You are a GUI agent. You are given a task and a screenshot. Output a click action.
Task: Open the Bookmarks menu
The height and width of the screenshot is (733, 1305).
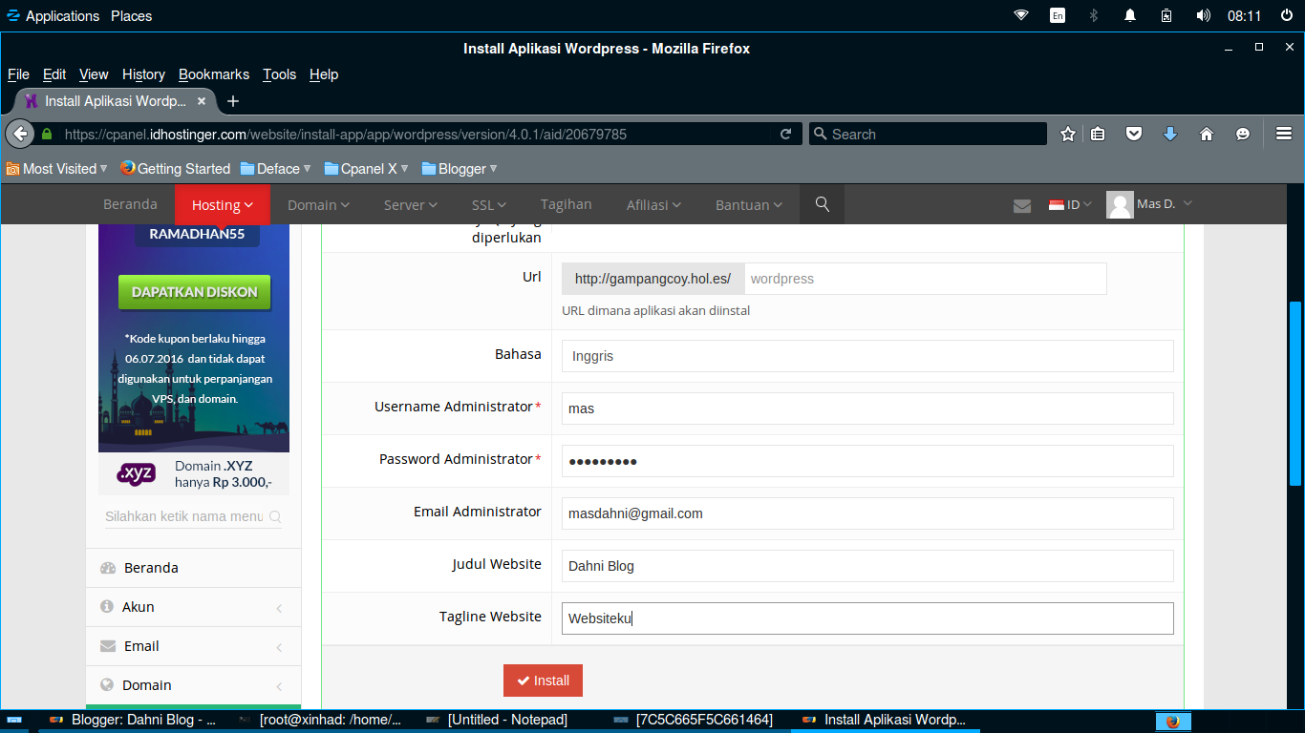214,74
